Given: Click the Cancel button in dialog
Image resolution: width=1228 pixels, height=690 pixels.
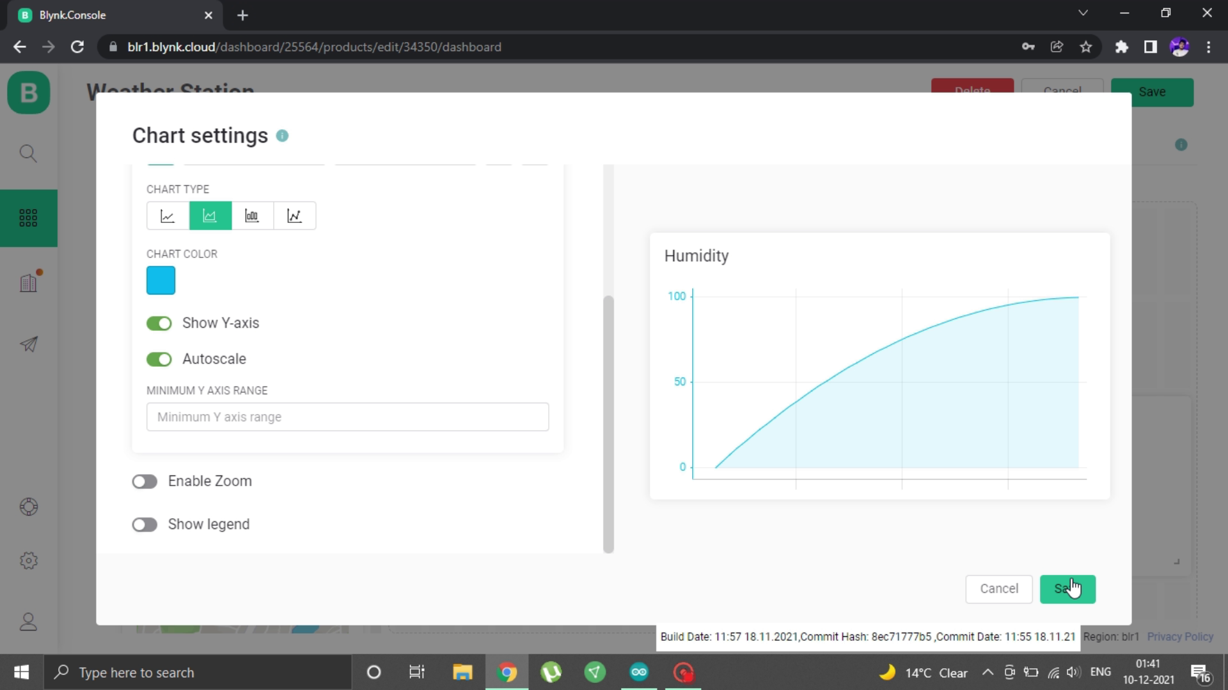Looking at the screenshot, I should pos(1000,588).
